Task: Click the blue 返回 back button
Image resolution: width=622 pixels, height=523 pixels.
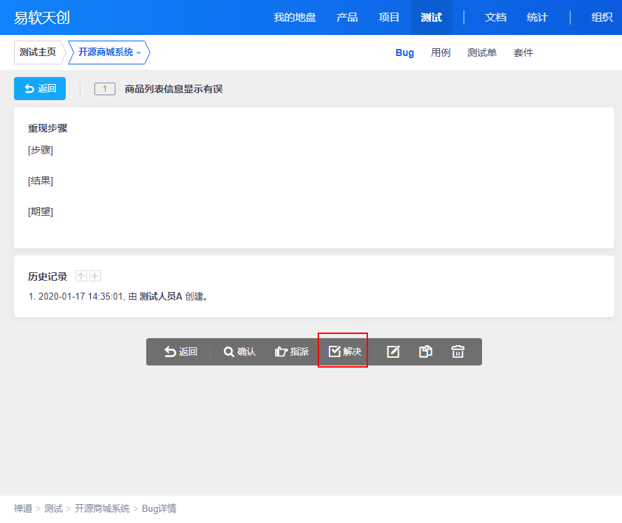Action: 40,88
